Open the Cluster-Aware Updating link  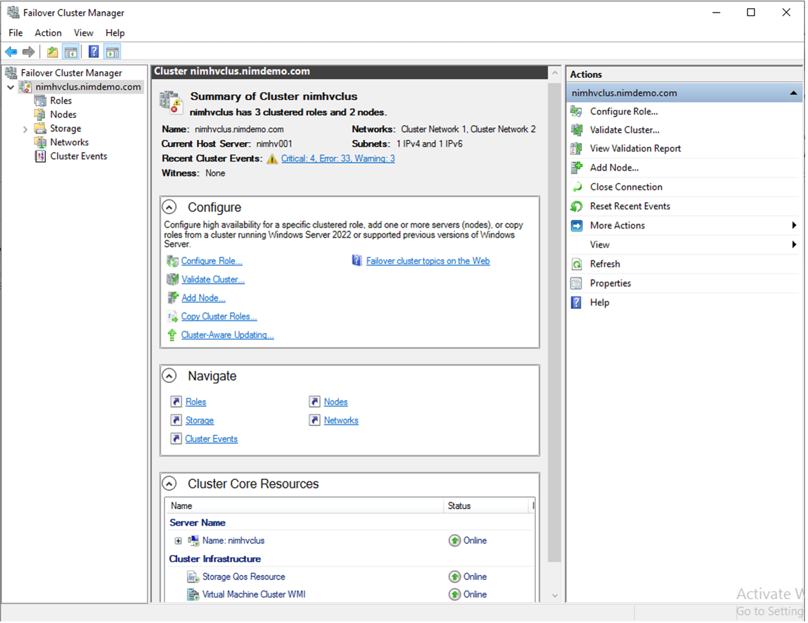tap(227, 335)
